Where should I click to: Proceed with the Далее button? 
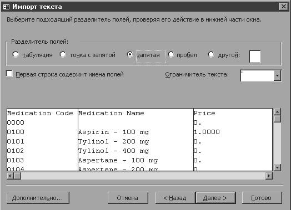pos(215,198)
